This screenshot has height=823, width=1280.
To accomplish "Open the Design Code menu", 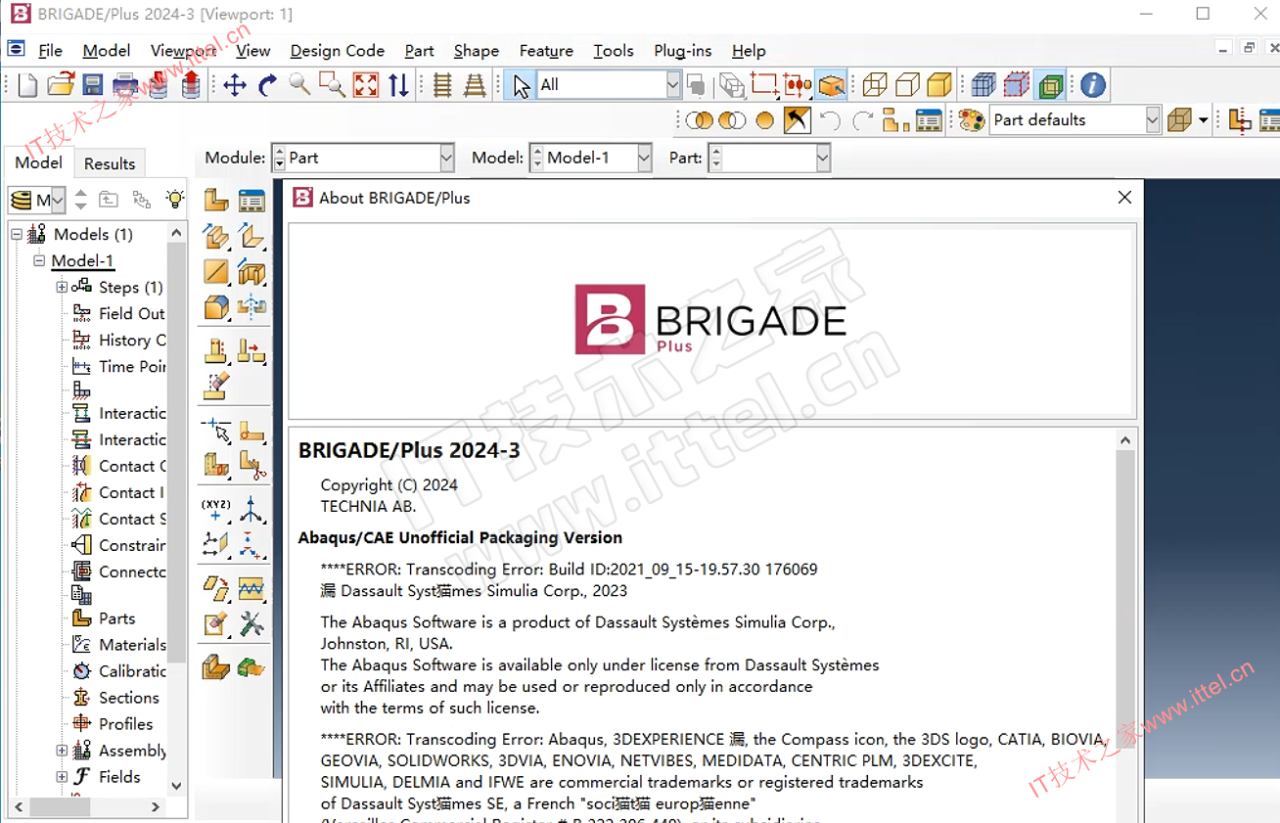I will click(x=338, y=51).
